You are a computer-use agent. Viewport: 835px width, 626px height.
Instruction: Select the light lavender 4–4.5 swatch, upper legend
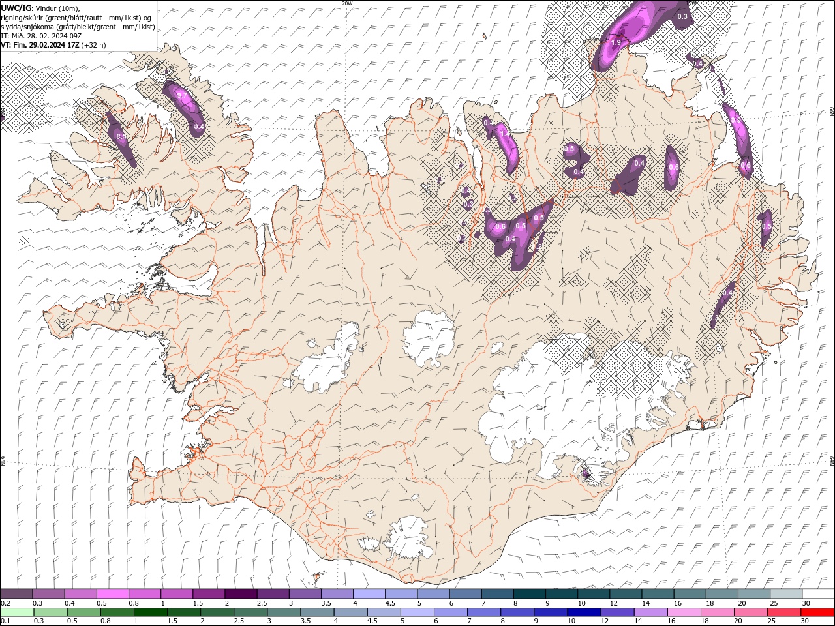click(x=369, y=594)
